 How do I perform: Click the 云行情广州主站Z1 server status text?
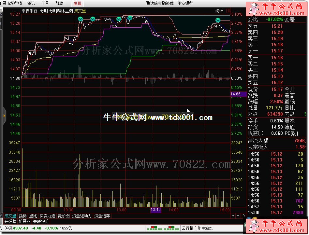(x=197, y=228)
